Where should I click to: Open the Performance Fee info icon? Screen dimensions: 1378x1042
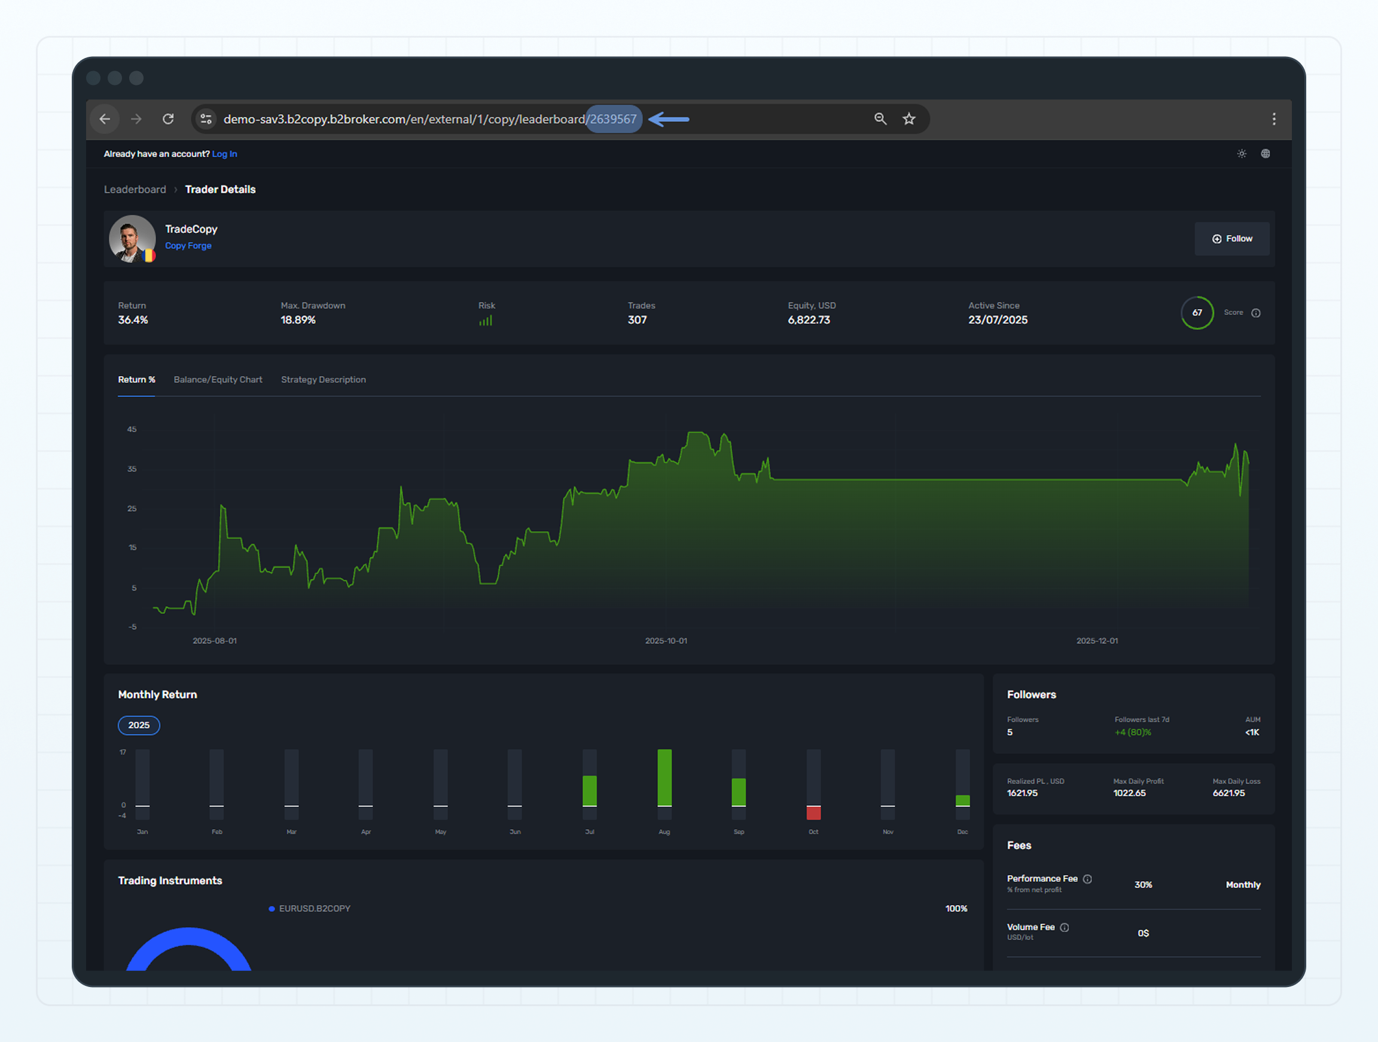point(1089,879)
